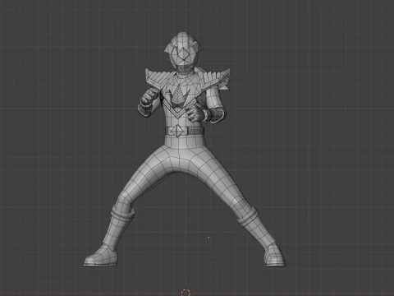Click the red-white 3D cursor at viewport bottom
Screen dimensions: 394x296
pyautogui.click(x=186, y=293)
